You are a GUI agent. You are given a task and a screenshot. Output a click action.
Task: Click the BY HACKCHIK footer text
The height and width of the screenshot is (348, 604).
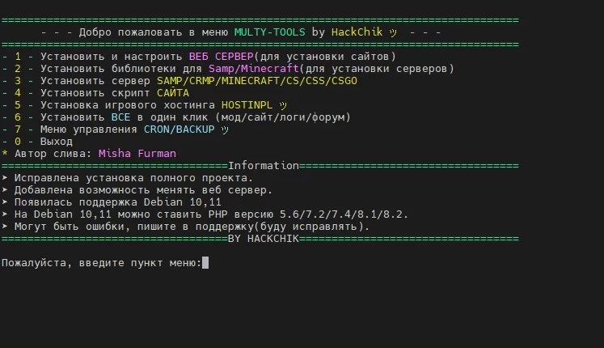click(x=264, y=239)
